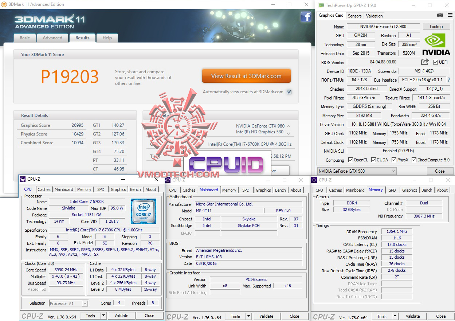This screenshot has width=455, height=321.
Task: Open Tools dropdown arrow in Memory window
Action: (x=395, y=317)
